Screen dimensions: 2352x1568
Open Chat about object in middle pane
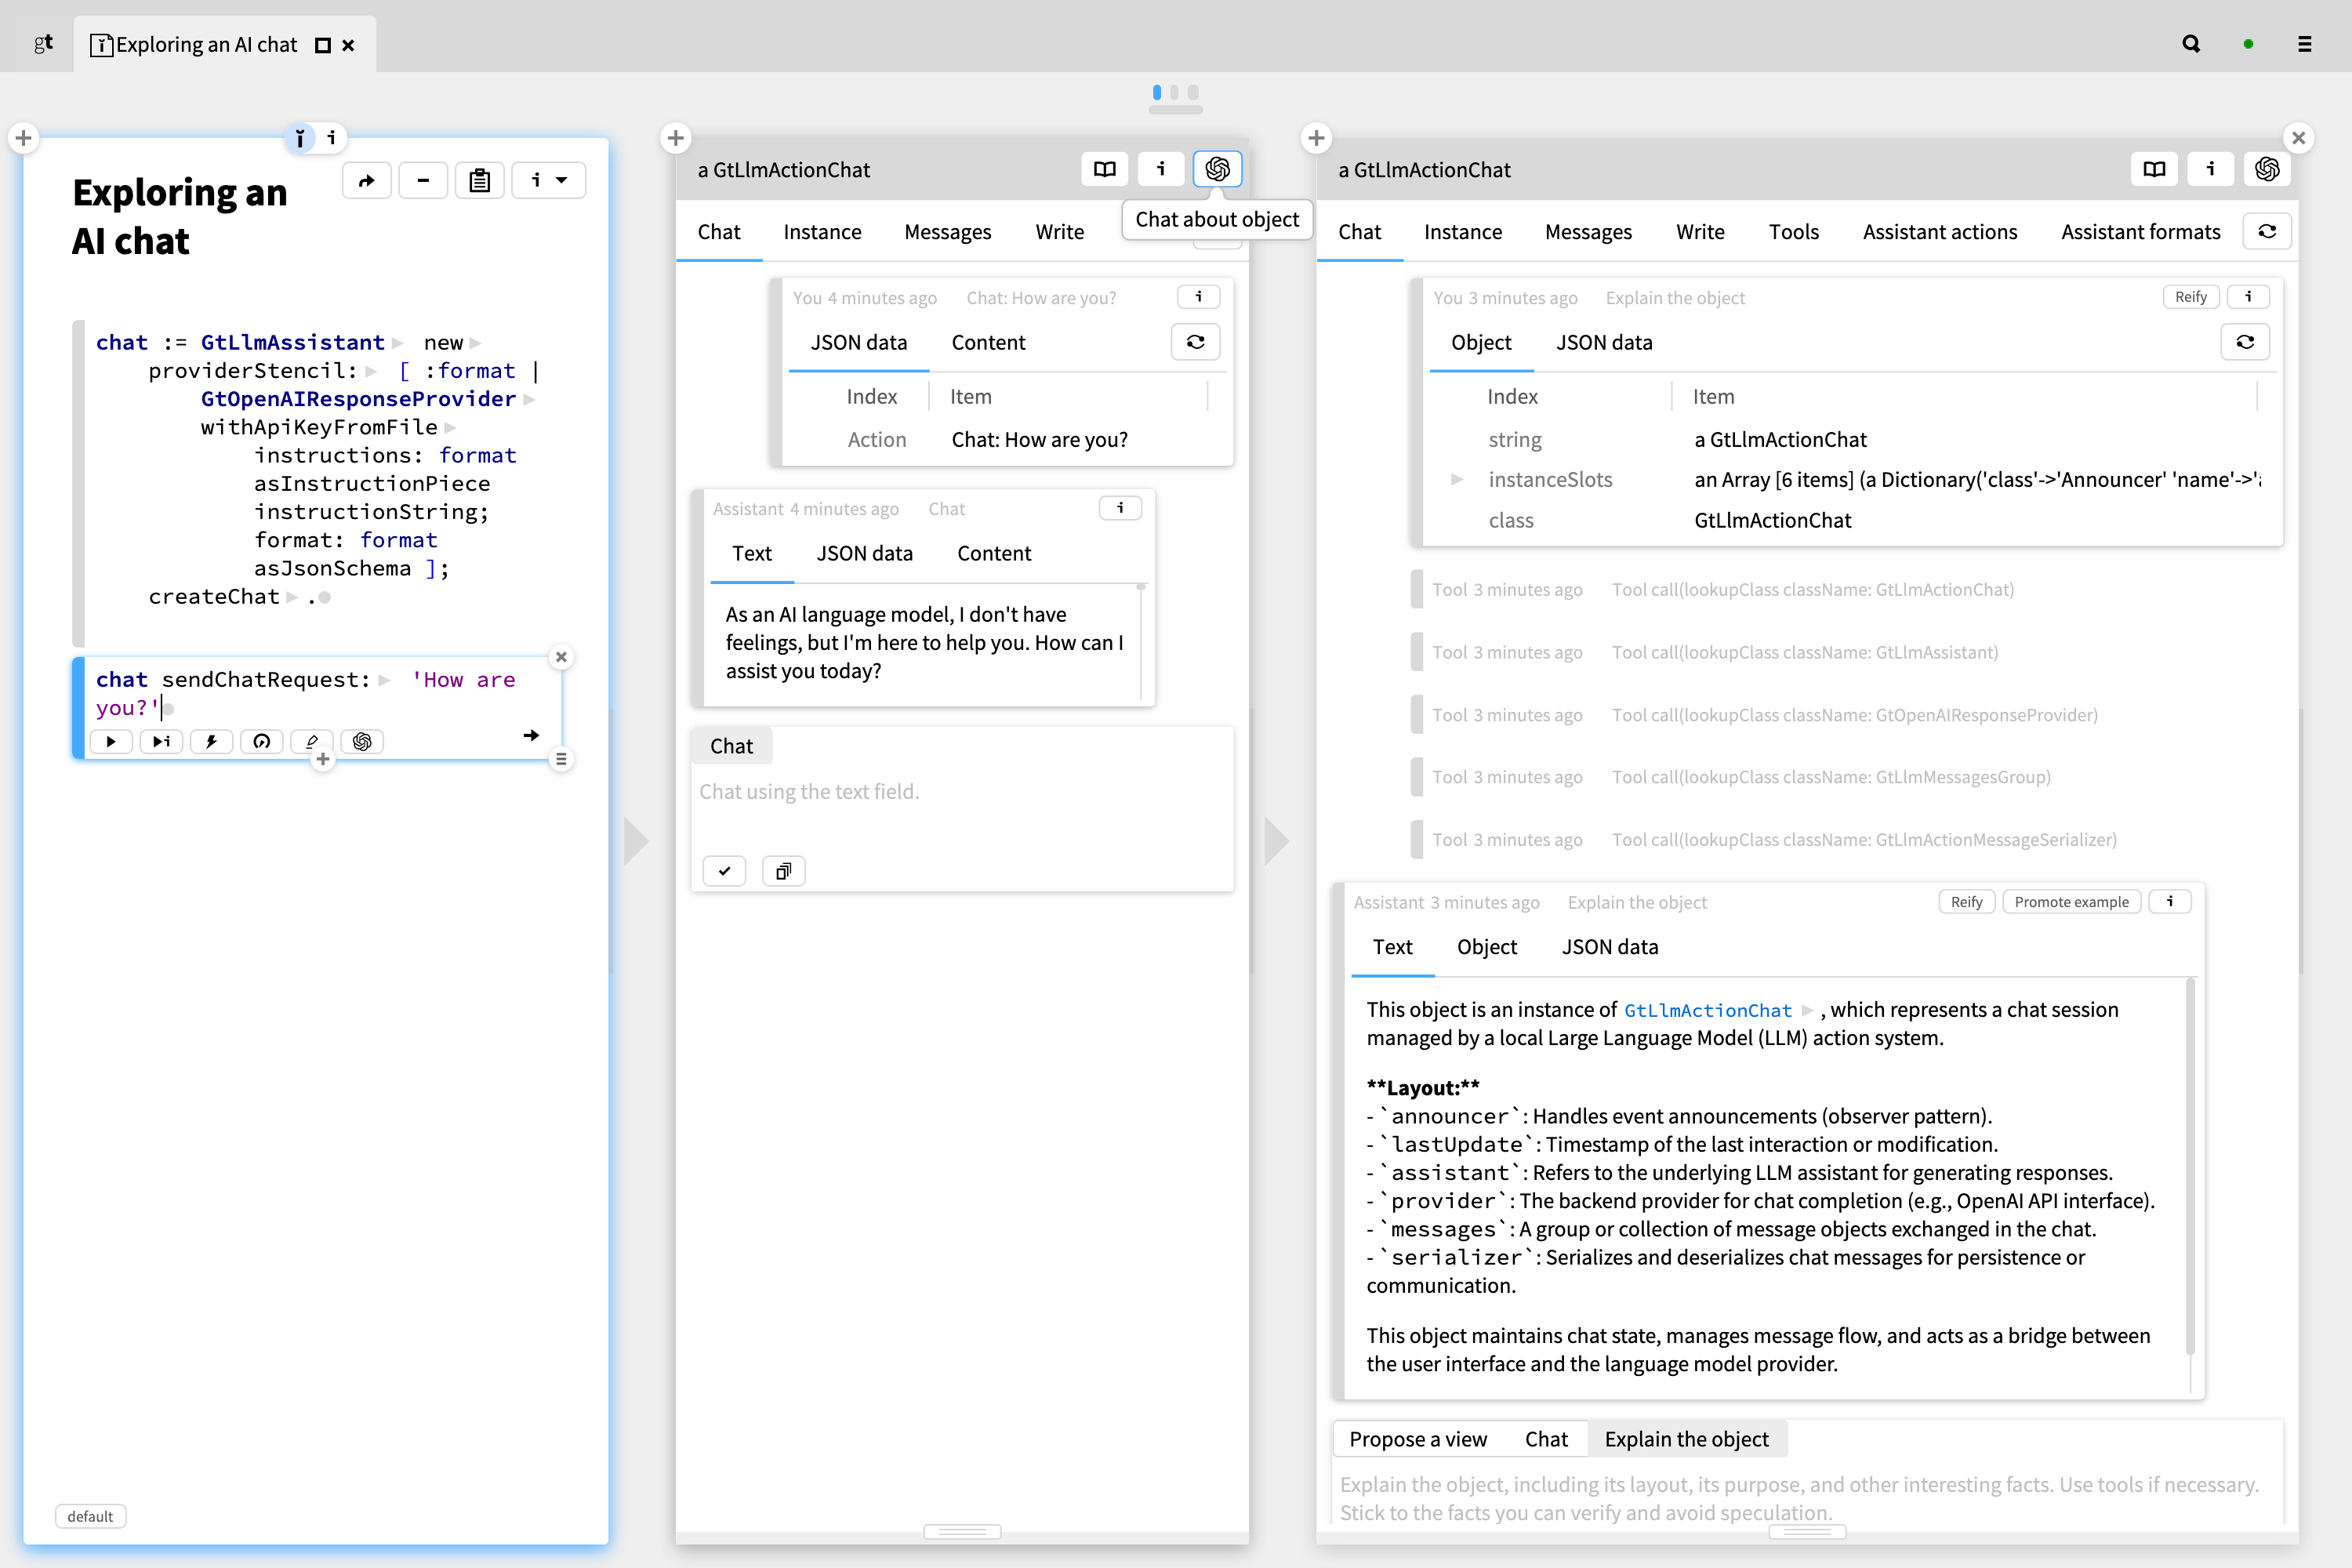[x=1217, y=169]
